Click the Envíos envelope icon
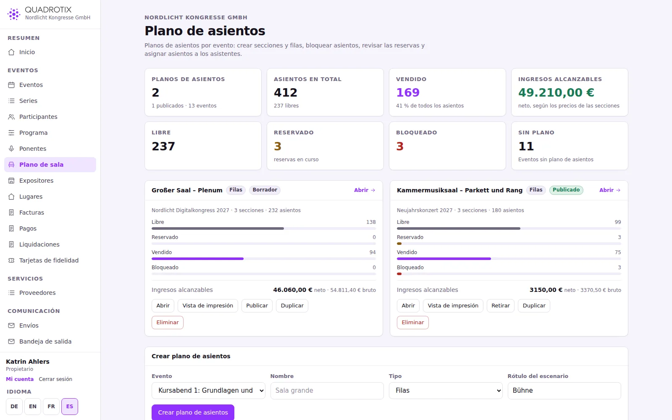672x420 pixels. tap(11, 325)
